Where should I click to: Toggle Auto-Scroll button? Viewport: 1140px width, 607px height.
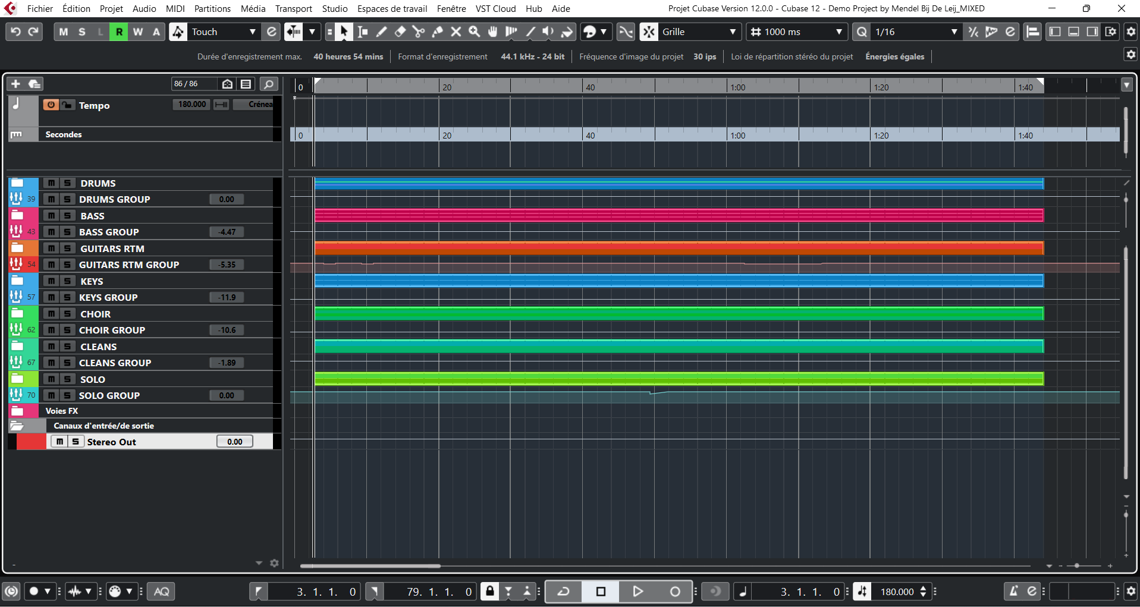click(294, 32)
